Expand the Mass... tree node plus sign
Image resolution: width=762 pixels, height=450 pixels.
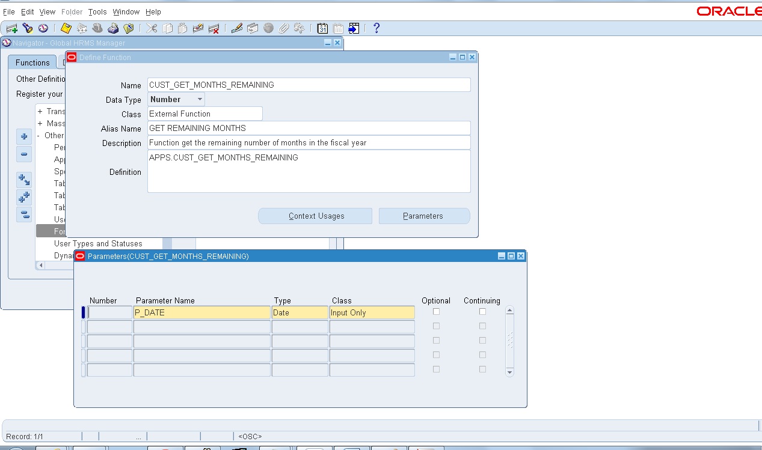click(40, 124)
